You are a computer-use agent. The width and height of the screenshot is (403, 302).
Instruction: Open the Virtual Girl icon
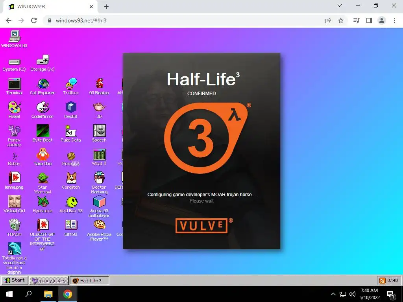point(14,204)
